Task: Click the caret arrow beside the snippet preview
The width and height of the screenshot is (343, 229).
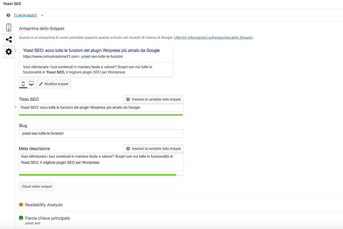Action: (x=16, y=50)
